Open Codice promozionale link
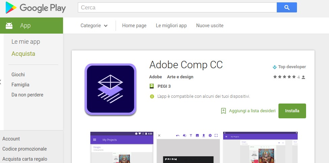The image size is (329, 163). tap(25, 149)
